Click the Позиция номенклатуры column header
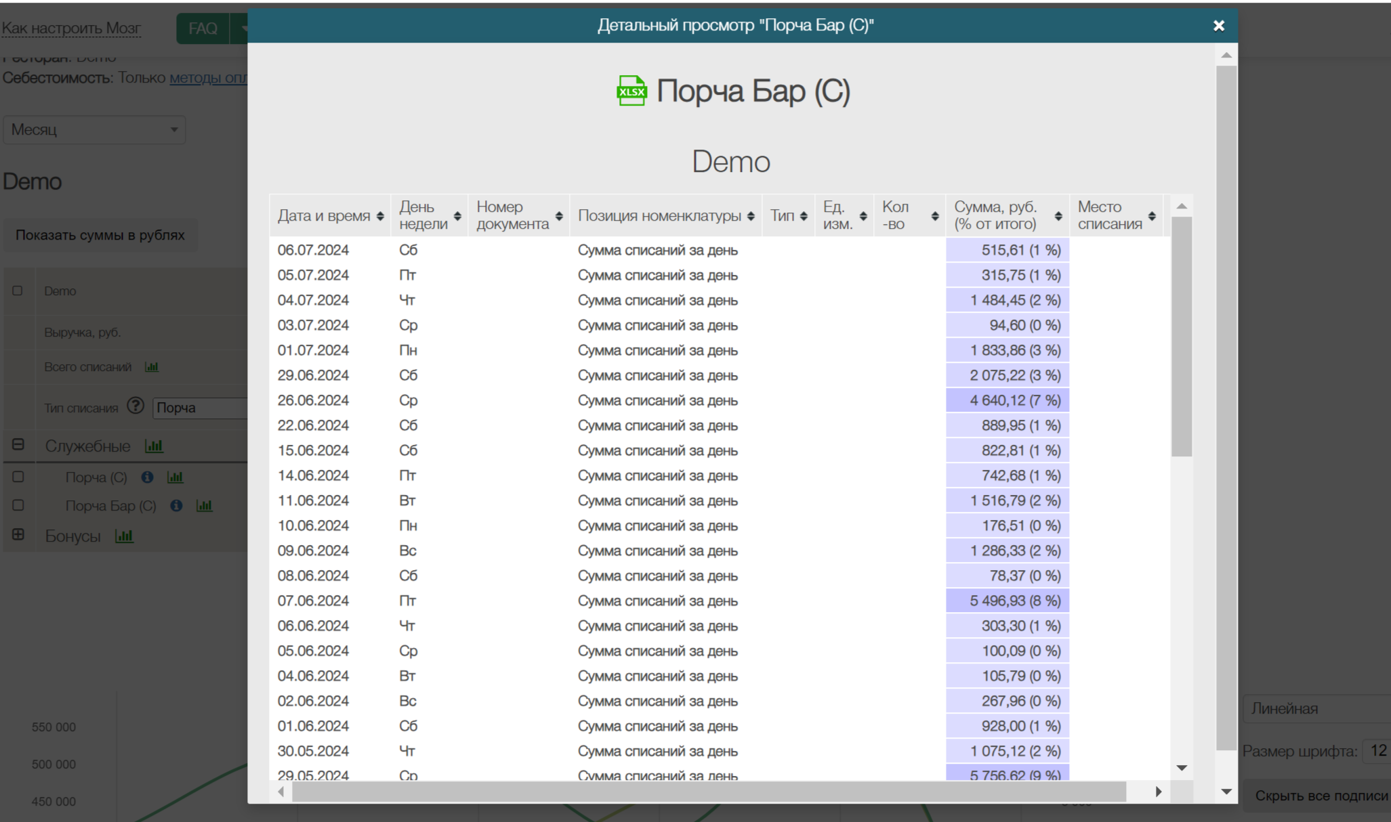 click(x=659, y=216)
